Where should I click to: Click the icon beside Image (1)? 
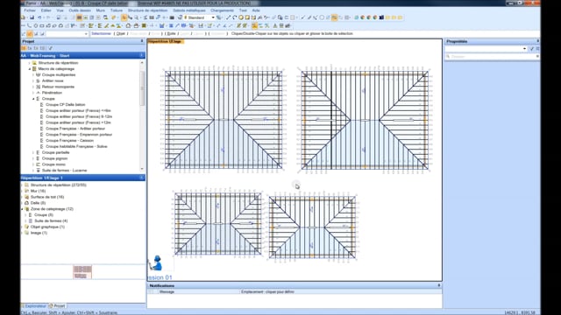pyautogui.click(x=27, y=233)
